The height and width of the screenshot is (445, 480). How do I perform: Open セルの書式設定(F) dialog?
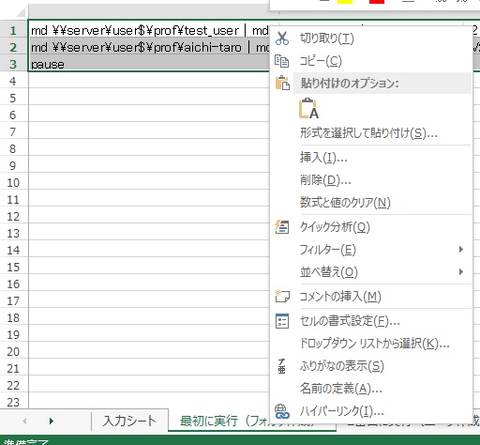(x=350, y=321)
